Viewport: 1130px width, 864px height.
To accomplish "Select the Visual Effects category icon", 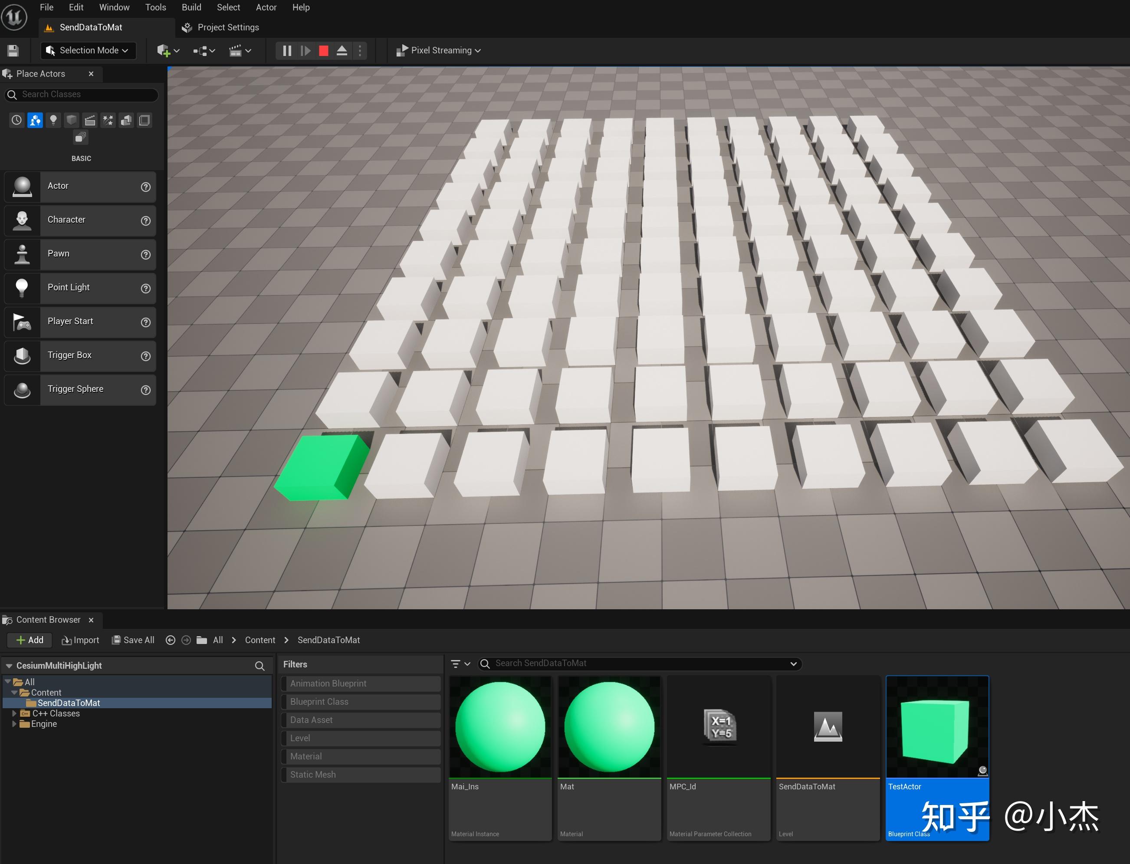I will [x=108, y=120].
